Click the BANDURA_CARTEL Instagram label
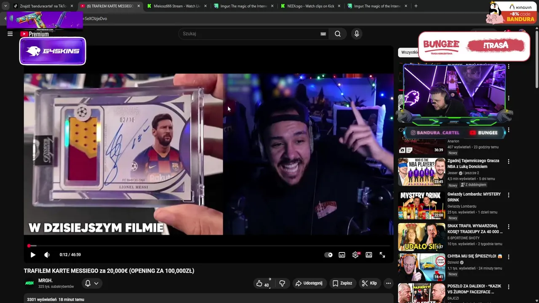The height and width of the screenshot is (303, 539). 435,133
